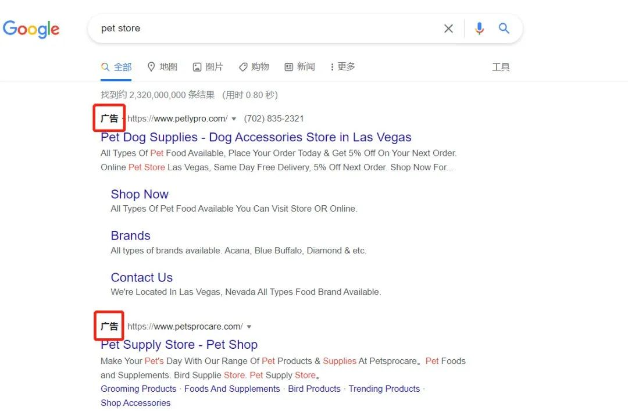The image size is (628, 411).
Task: Open the Brands sitelink
Action: click(131, 235)
